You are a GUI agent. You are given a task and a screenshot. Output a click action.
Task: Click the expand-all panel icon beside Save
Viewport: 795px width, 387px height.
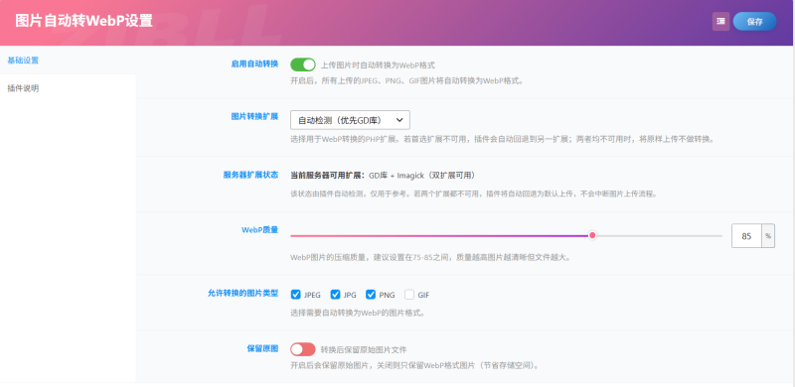click(x=720, y=22)
